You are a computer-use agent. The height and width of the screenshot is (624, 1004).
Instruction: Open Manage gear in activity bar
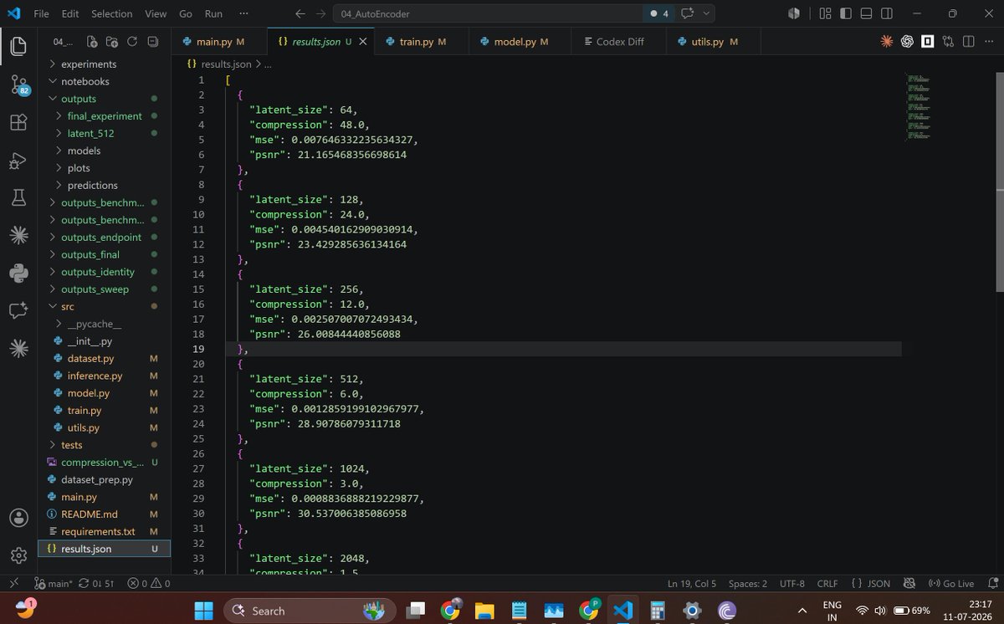click(x=18, y=555)
